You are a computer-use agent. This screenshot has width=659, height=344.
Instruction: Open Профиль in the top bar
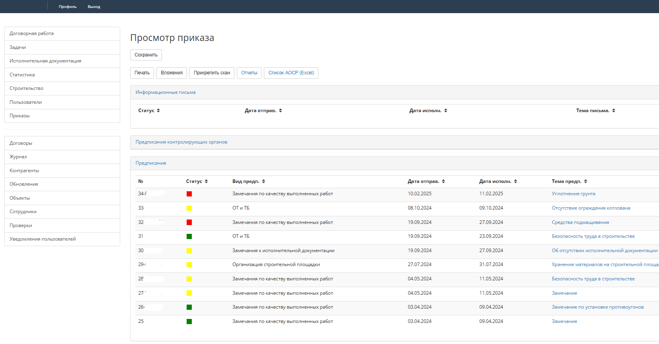68,7
